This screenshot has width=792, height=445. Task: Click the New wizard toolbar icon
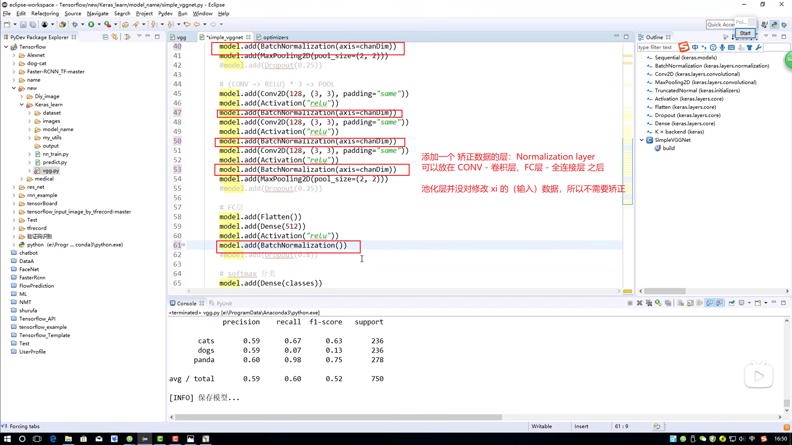(x=7, y=24)
